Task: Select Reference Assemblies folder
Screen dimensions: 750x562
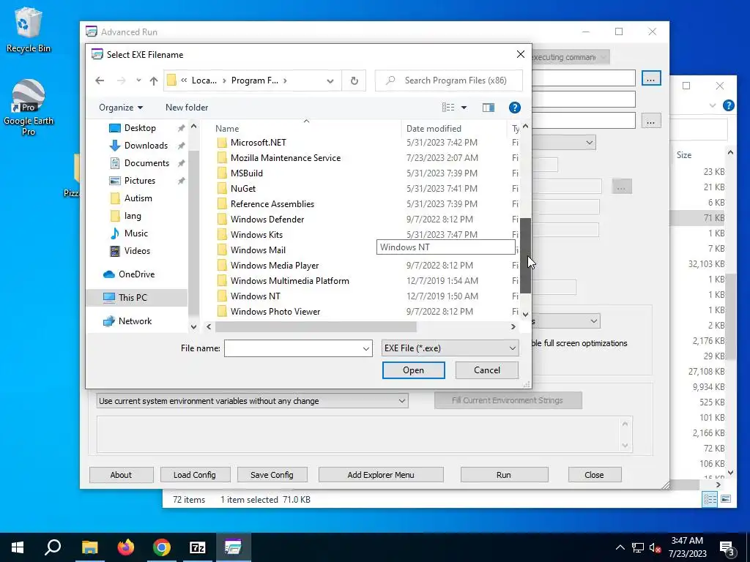Action: [272, 204]
